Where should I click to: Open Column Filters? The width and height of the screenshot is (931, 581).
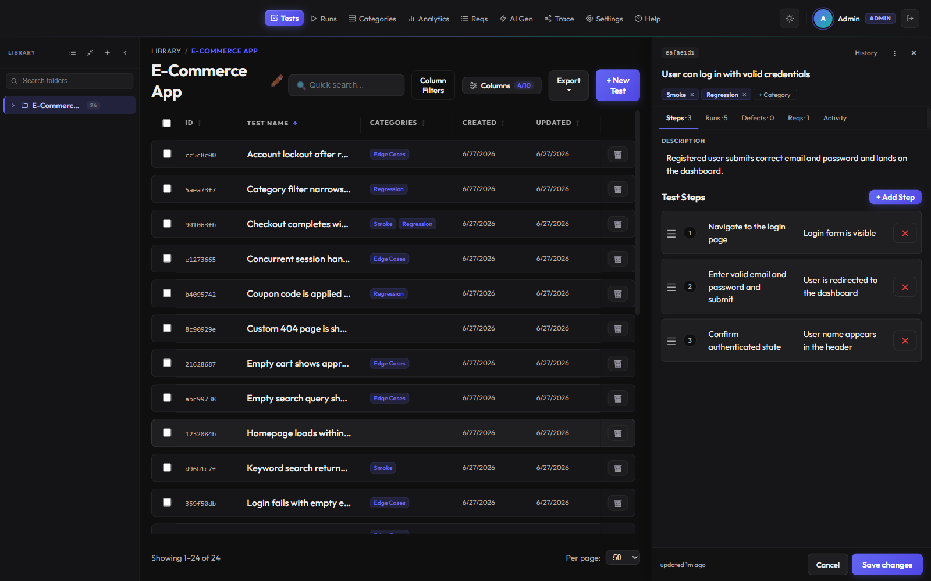pos(433,85)
